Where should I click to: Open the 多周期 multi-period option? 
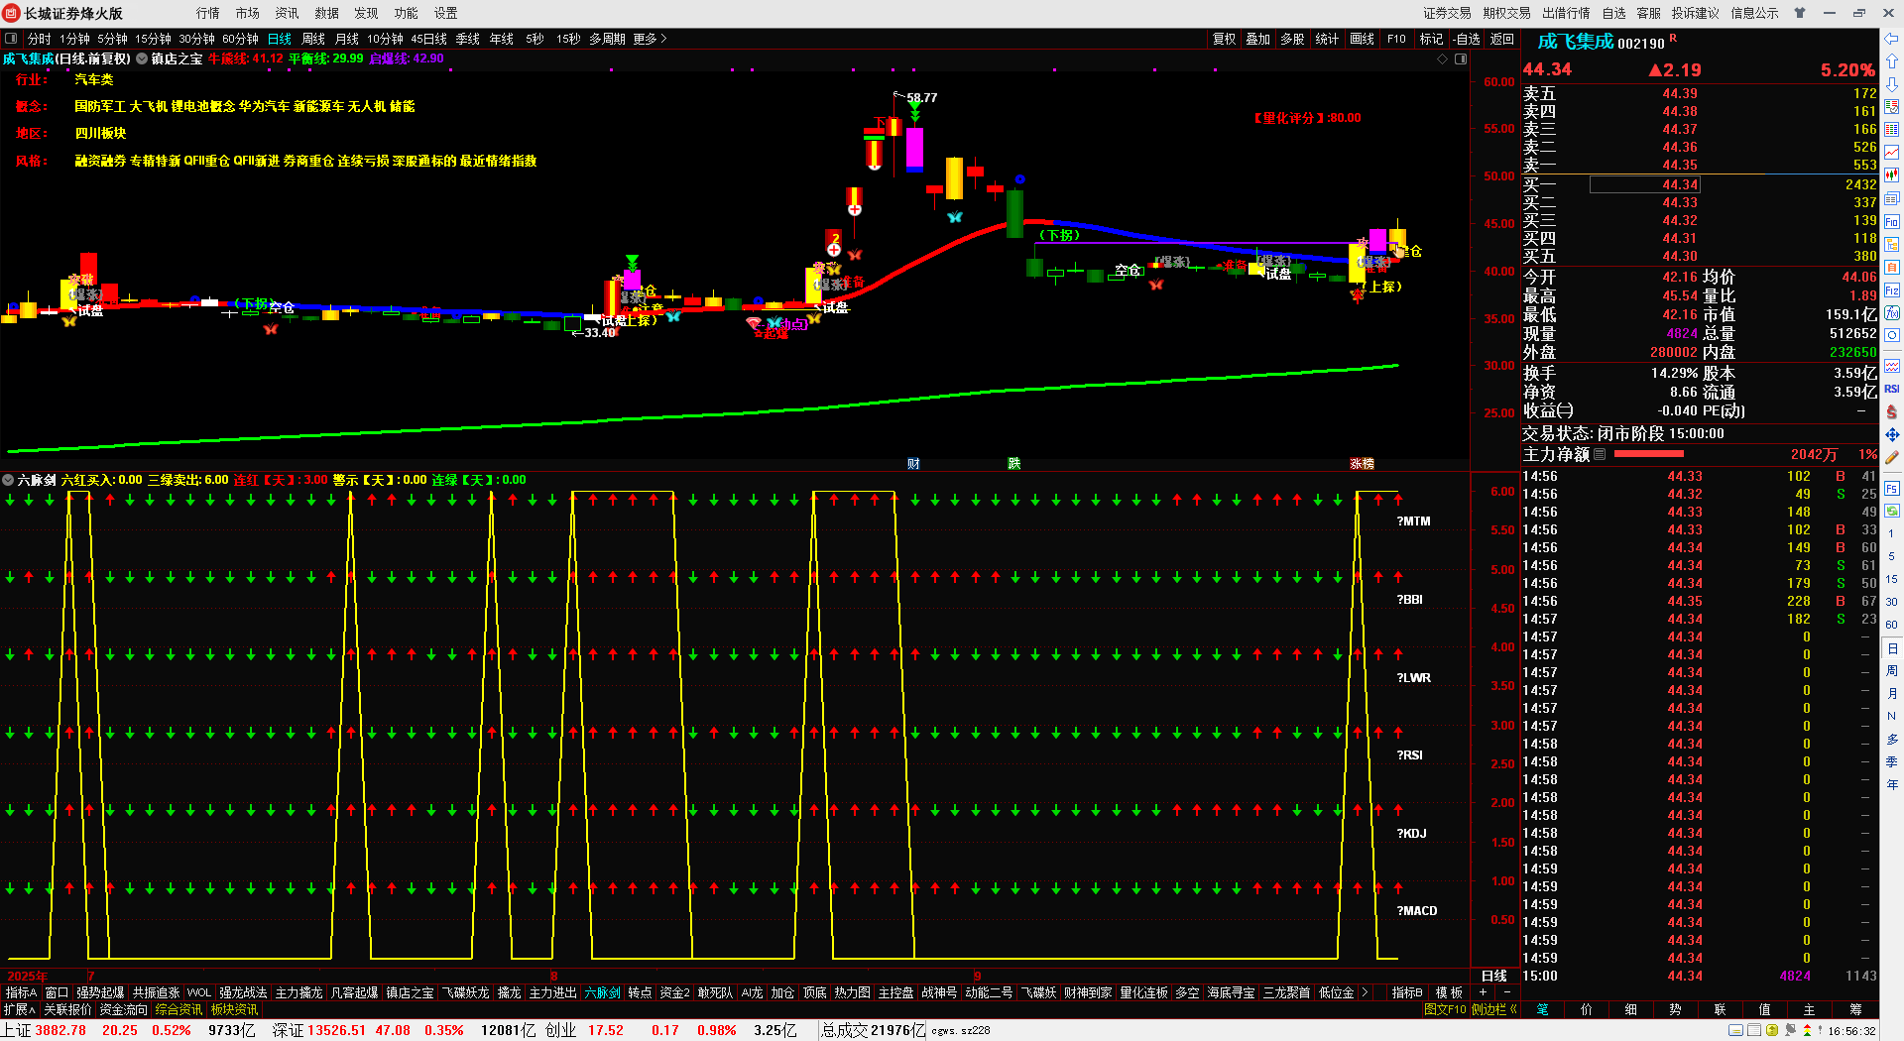[x=607, y=39]
